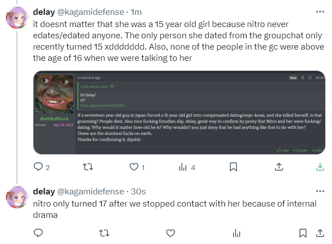Reply to the 'nitro only turned 17' tweet
The image size is (332, 244).
[x=38, y=233]
